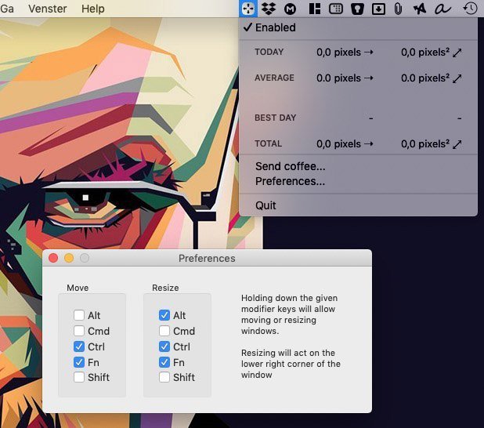Click the Move group label
Screen dimensions: 484x428
(x=78, y=288)
